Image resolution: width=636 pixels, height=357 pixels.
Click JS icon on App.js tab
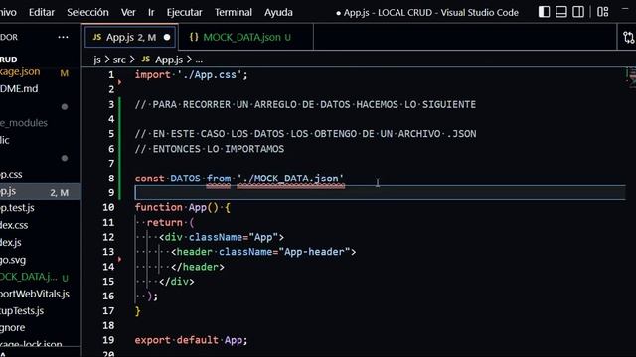coord(97,37)
